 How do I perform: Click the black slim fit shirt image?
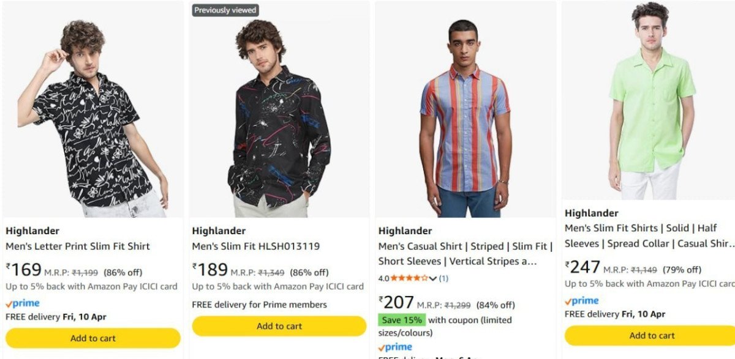point(279,110)
